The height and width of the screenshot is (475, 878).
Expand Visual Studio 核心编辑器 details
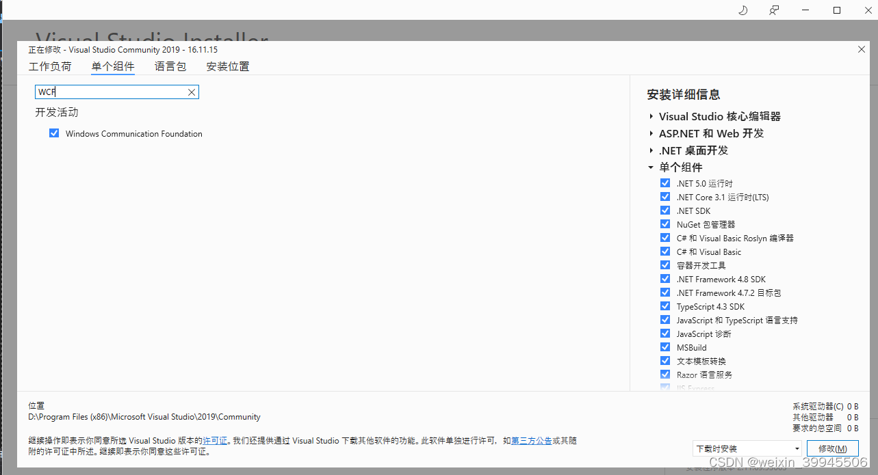(651, 116)
